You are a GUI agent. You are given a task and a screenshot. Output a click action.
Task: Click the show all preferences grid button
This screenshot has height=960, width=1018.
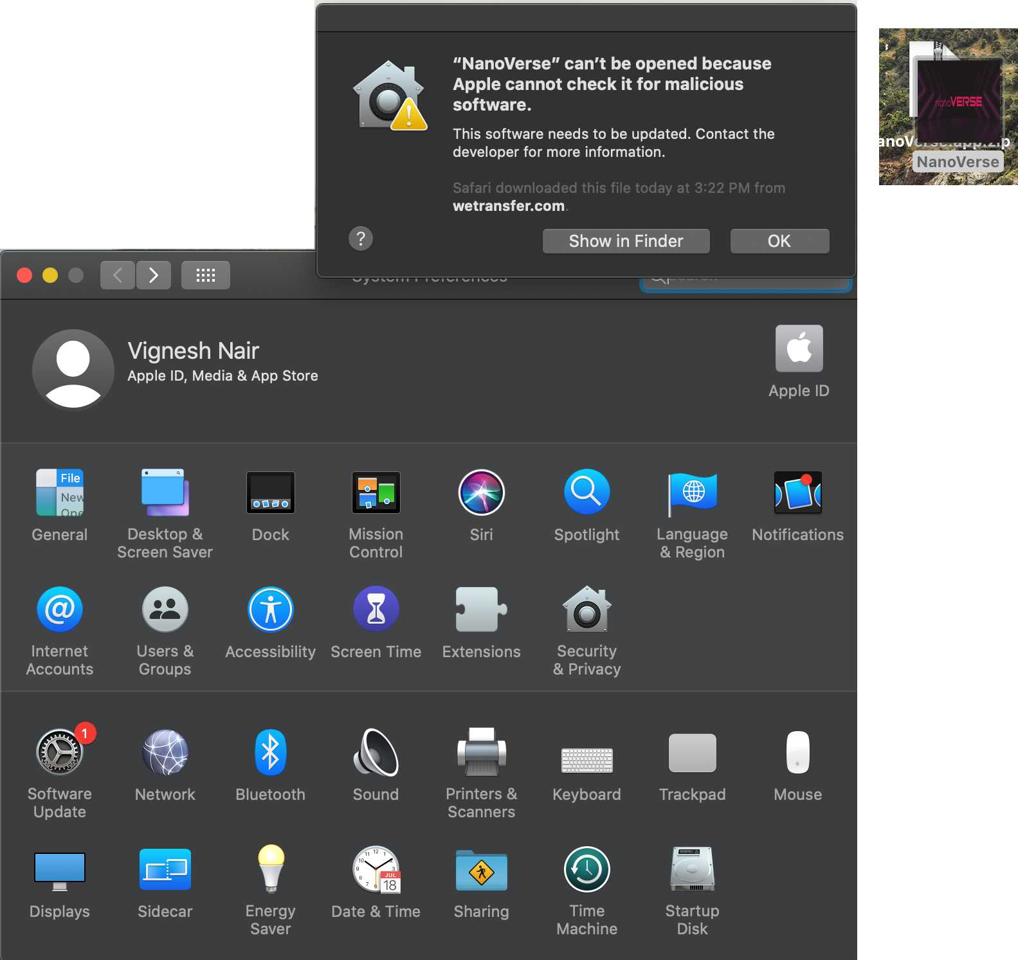click(x=205, y=275)
